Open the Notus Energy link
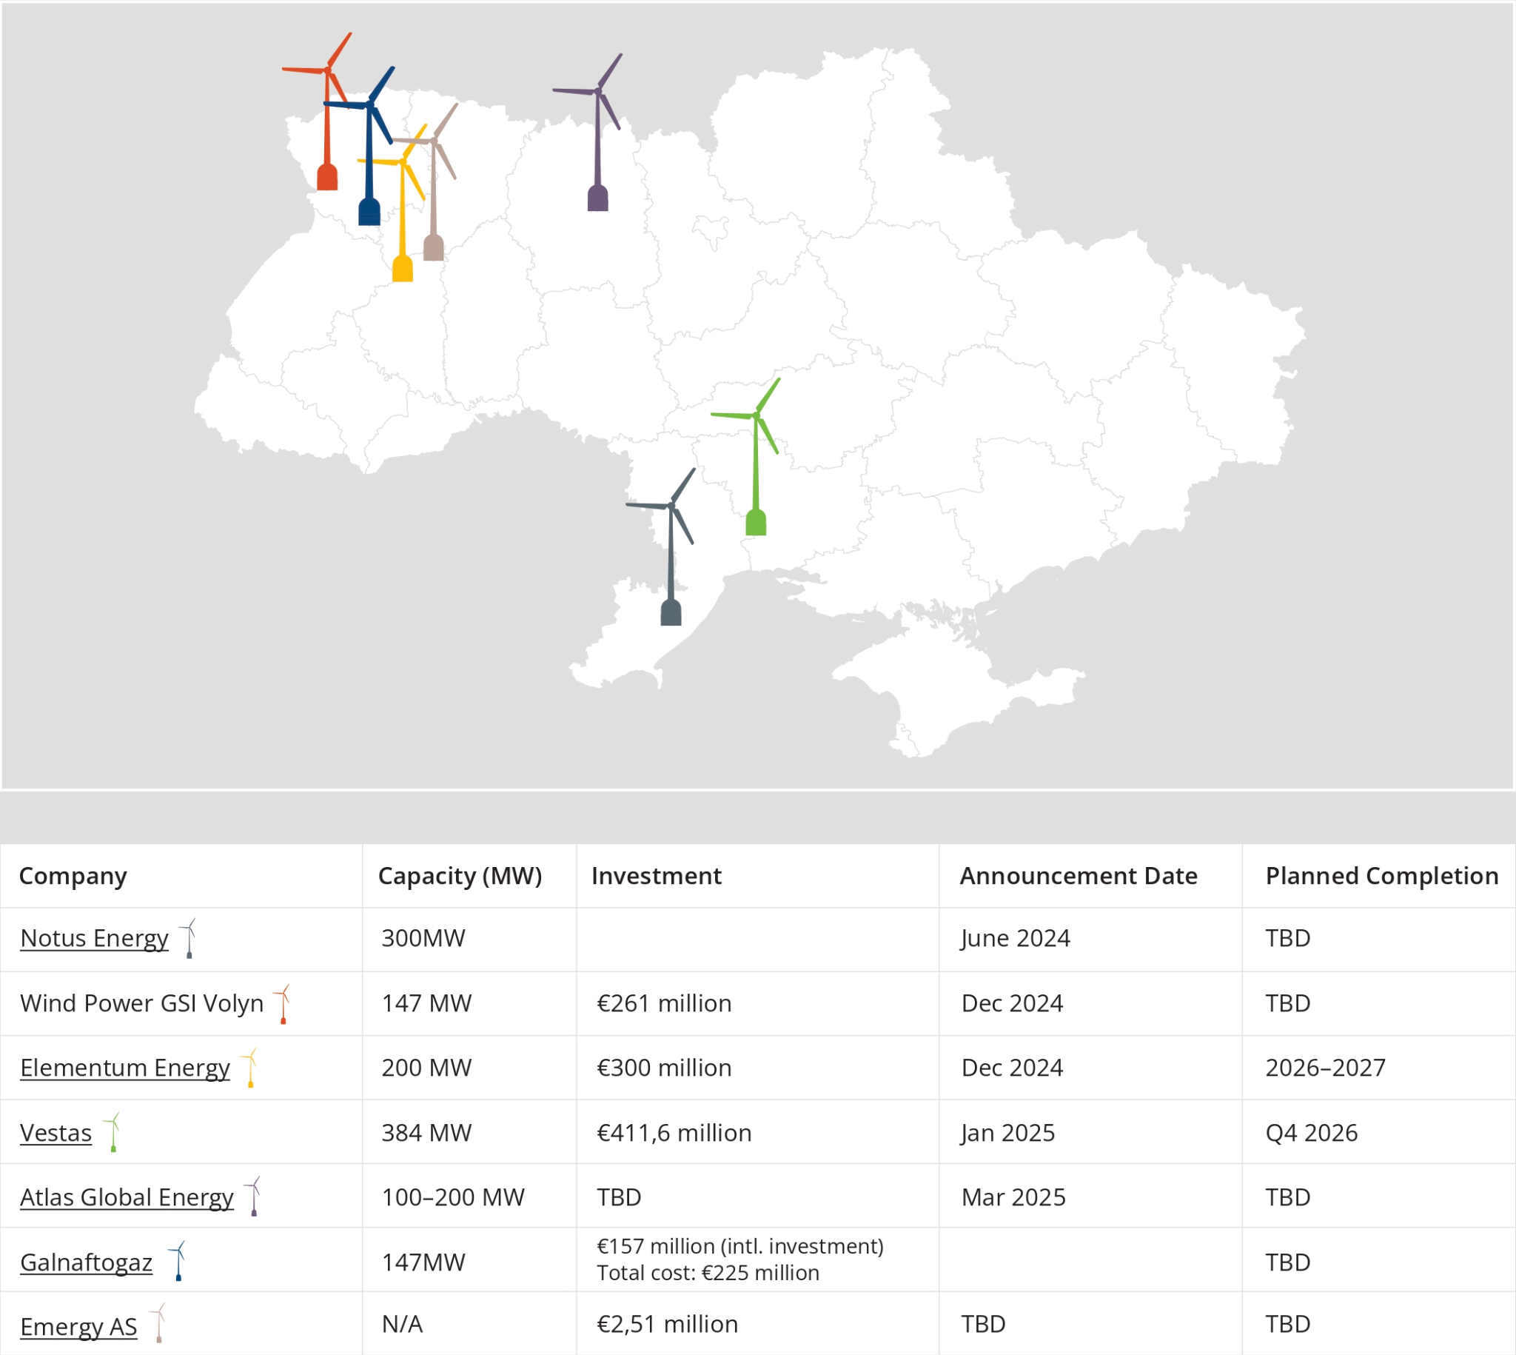 (95, 938)
